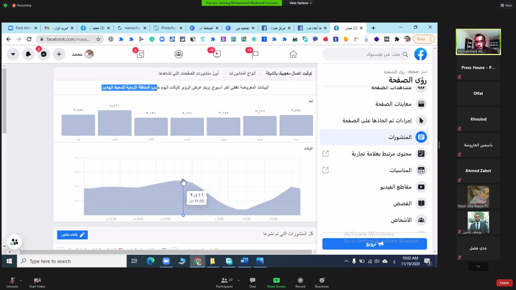Expand Zoom View Options dropdown

[x=300, y=3]
